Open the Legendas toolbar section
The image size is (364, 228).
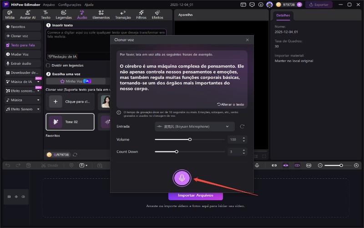[63, 15]
